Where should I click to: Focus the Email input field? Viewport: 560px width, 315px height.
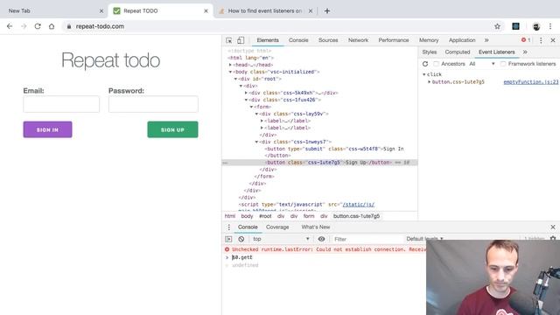pyautogui.click(x=61, y=104)
